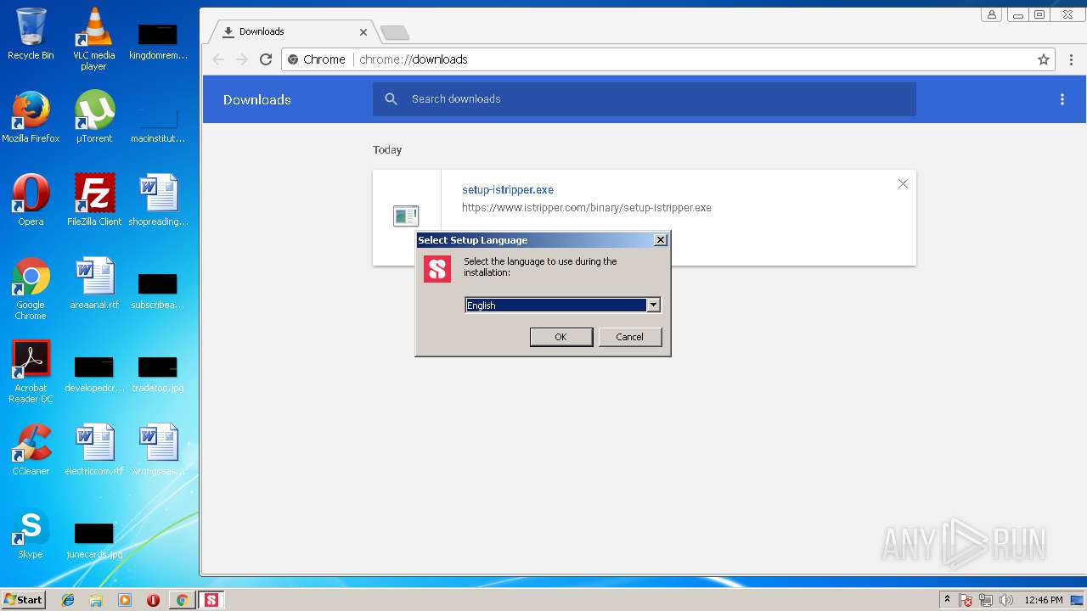The height and width of the screenshot is (611, 1087).
Task: Click the Downloads page heading
Action: point(257,99)
